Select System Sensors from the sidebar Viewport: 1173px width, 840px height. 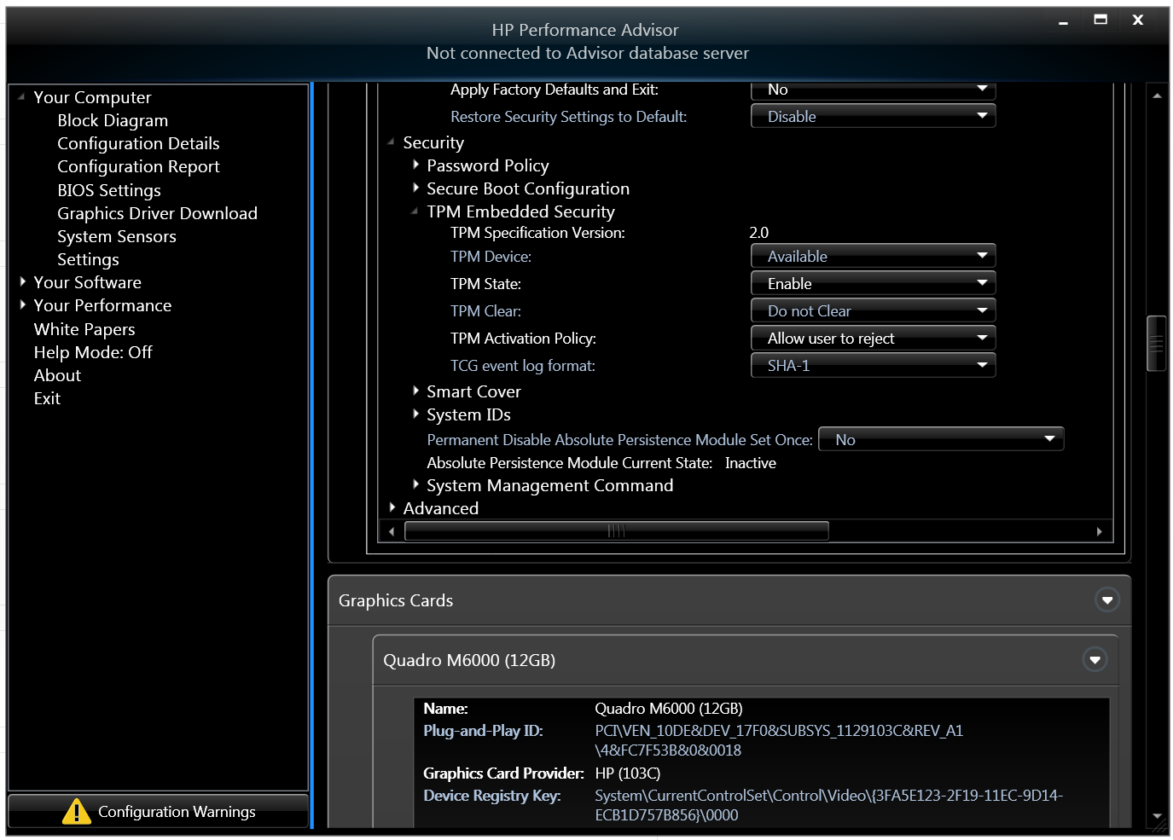[116, 236]
